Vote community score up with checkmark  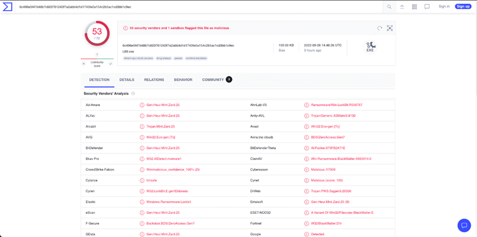[111, 63]
